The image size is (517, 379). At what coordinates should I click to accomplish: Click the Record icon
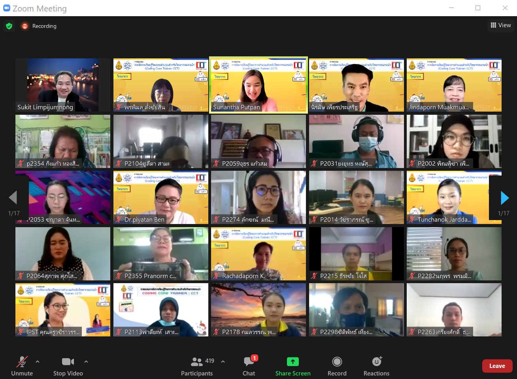pyautogui.click(x=337, y=361)
